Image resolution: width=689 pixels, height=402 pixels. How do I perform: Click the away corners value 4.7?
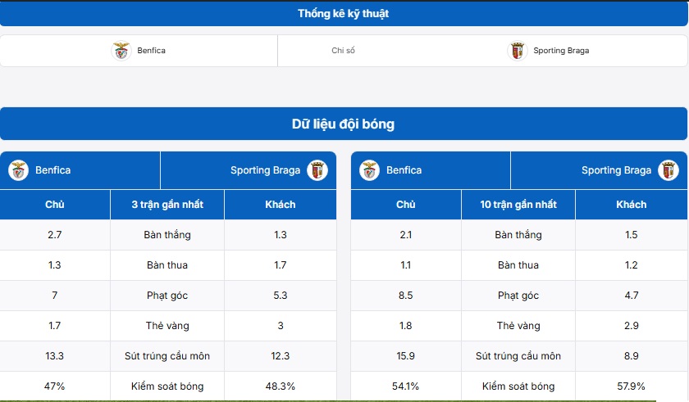point(632,296)
